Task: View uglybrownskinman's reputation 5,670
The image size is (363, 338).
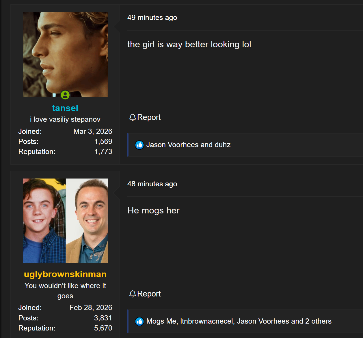Action: [x=103, y=328]
